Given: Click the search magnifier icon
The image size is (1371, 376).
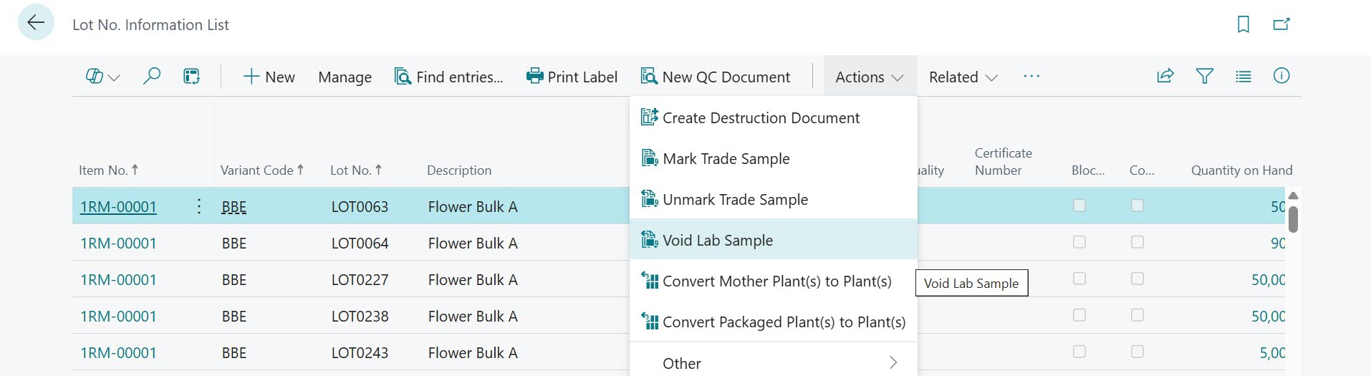Looking at the screenshot, I should (x=151, y=76).
